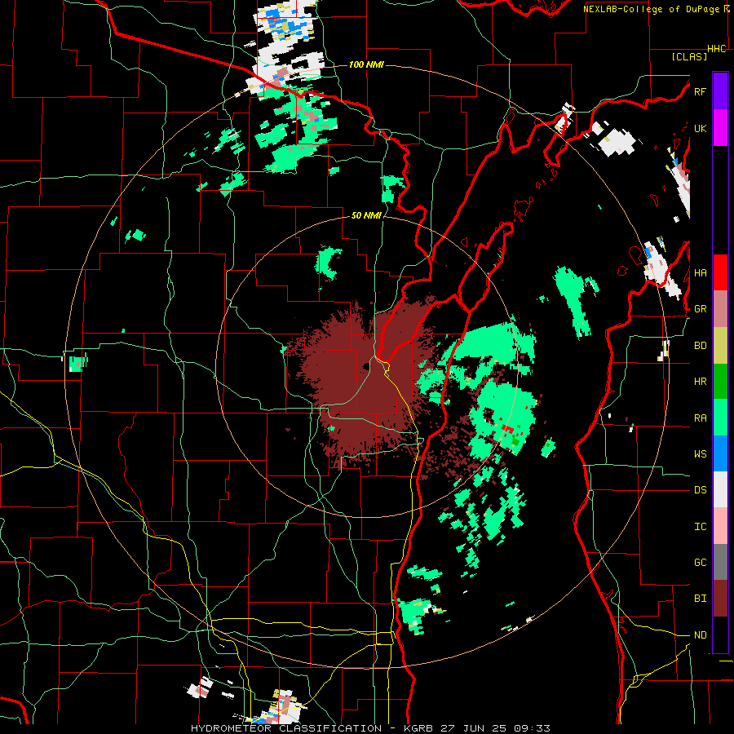Click the BI brown legend swatch
The width and height of the screenshot is (734, 734).
click(720, 599)
